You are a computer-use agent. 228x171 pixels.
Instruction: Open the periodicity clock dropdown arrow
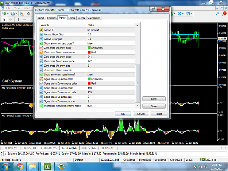pyautogui.click(x=183, y=14)
